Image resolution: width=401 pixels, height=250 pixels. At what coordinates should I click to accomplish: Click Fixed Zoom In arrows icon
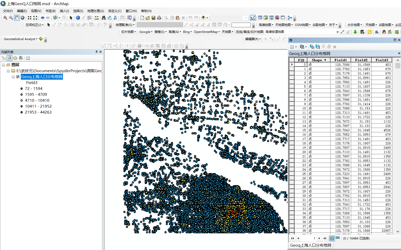[x=30, y=18]
